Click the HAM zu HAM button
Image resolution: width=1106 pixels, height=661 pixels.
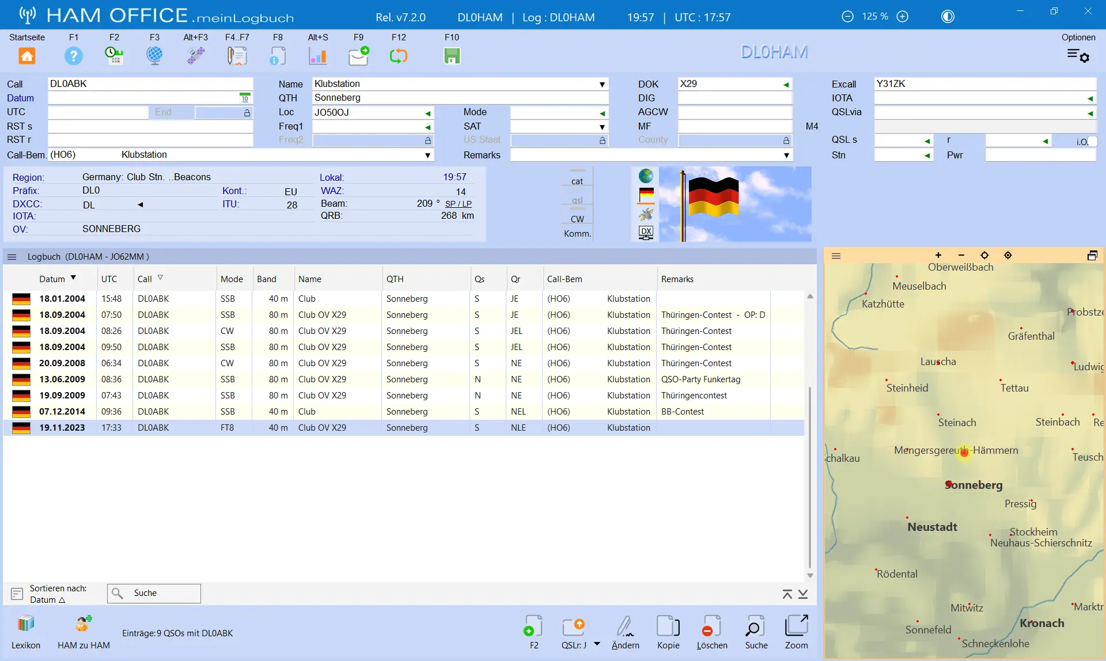84,632
